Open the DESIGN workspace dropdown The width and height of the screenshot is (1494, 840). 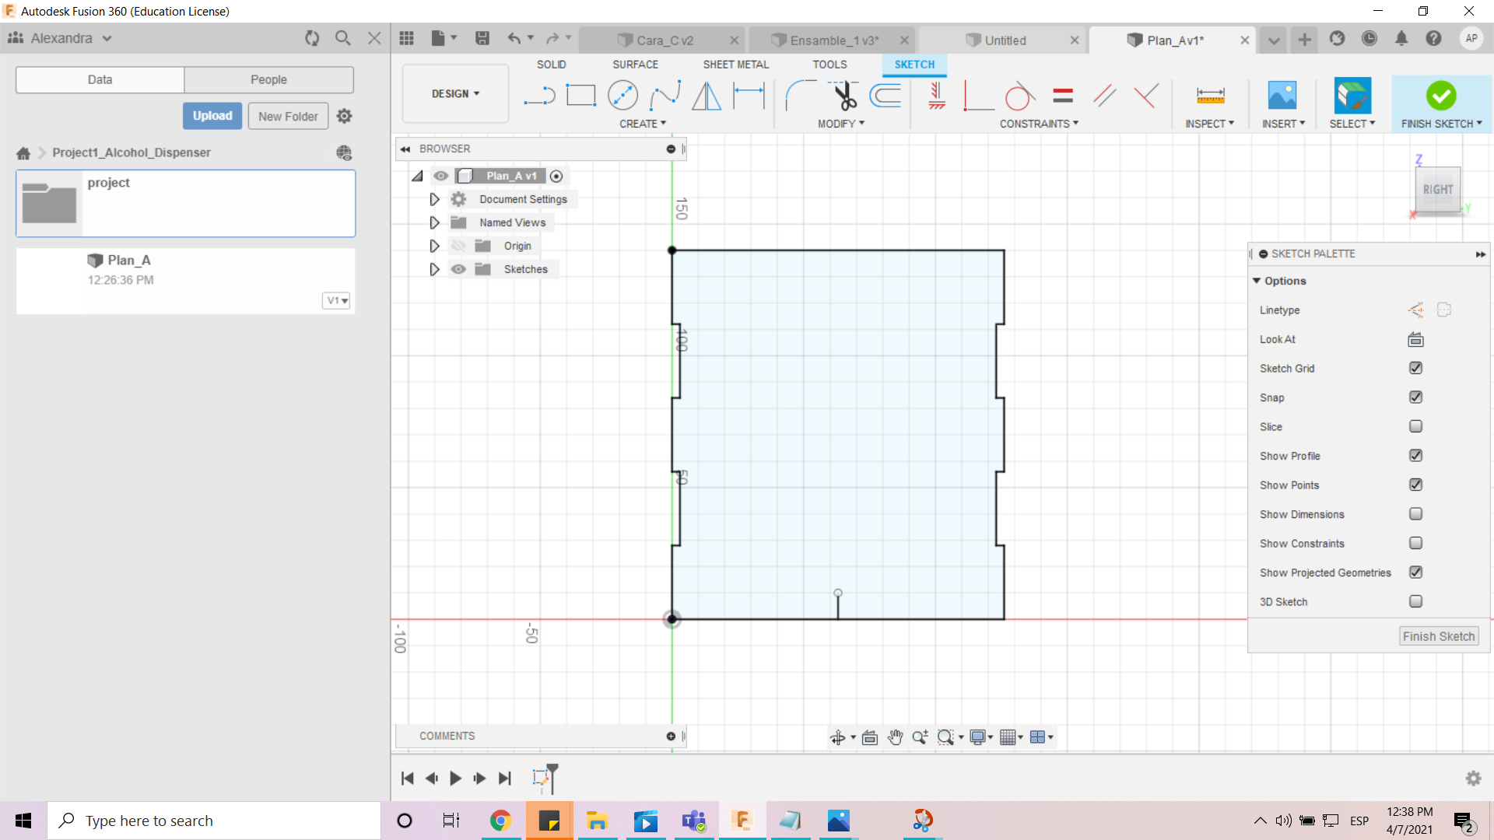pyautogui.click(x=455, y=93)
